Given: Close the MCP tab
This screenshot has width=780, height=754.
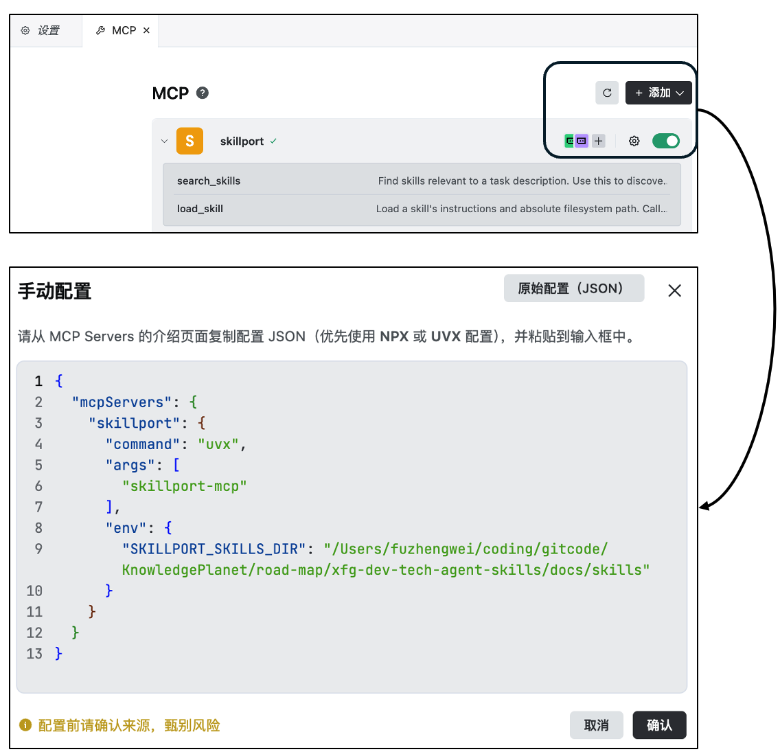Looking at the screenshot, I should pos(146,31).
